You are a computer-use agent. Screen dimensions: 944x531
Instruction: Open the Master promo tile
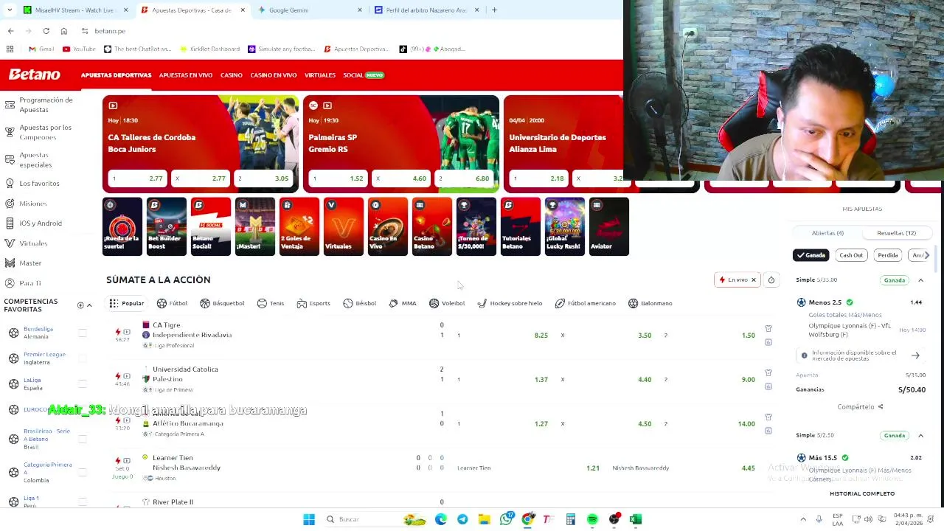(255, 226)
